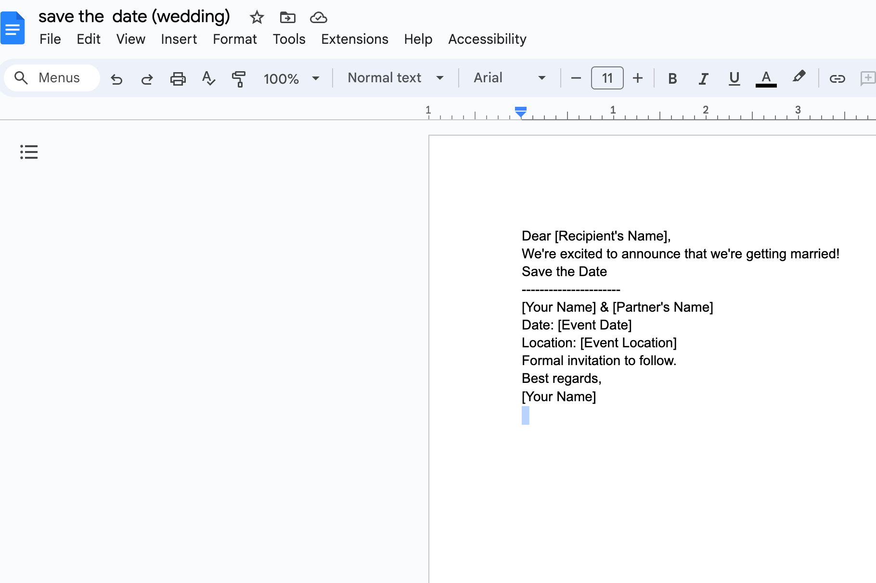
Task: Open the Accessibility menu
Action: [487, 39]
